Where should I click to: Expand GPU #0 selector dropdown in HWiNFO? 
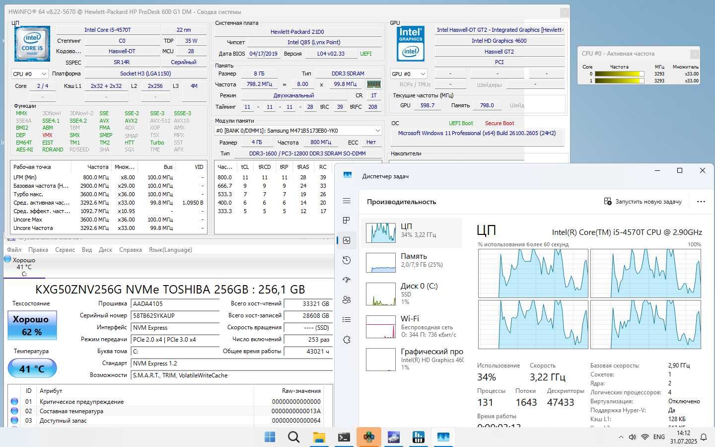click(409, 74)
